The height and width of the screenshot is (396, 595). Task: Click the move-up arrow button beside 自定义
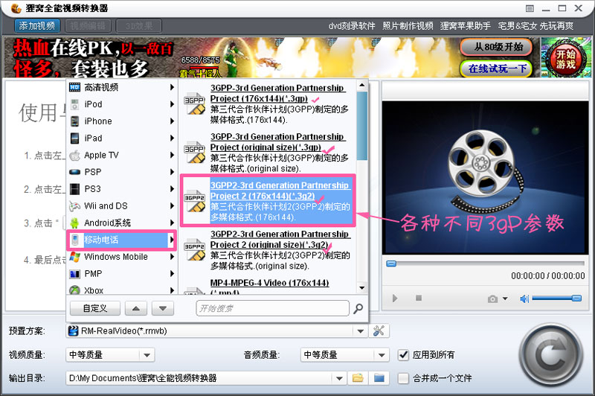(136, 308)
